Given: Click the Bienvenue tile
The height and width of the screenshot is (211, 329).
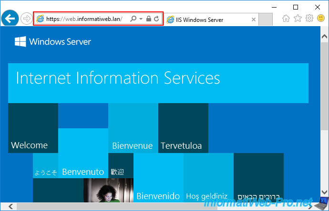Looking at the screenshot, I should [133, 128].
